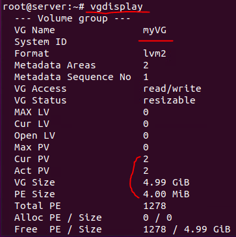
Task: Click the 'Metadata Sequence No' label
Action: pyautogui.click(x=73, y=77)
